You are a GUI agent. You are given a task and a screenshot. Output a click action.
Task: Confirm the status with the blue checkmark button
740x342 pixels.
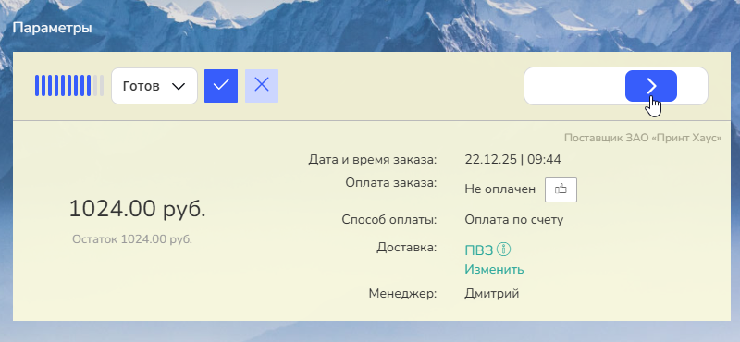pos(221,86)
